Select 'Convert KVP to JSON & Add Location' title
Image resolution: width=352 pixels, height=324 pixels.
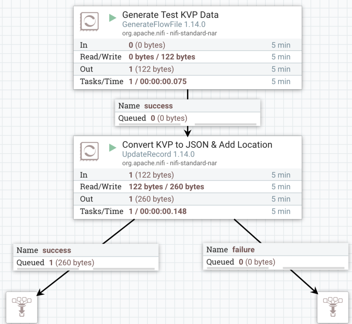click(x=197, y=145)
